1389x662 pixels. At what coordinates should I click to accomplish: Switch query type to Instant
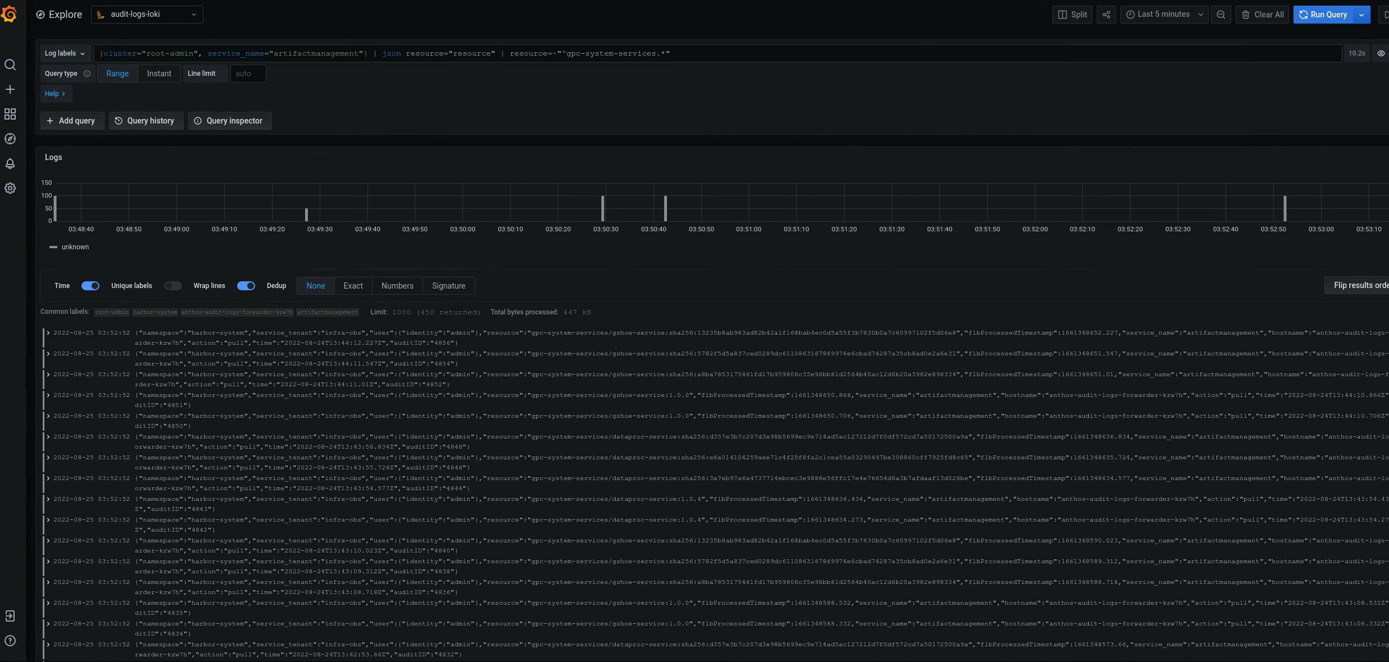159,73
